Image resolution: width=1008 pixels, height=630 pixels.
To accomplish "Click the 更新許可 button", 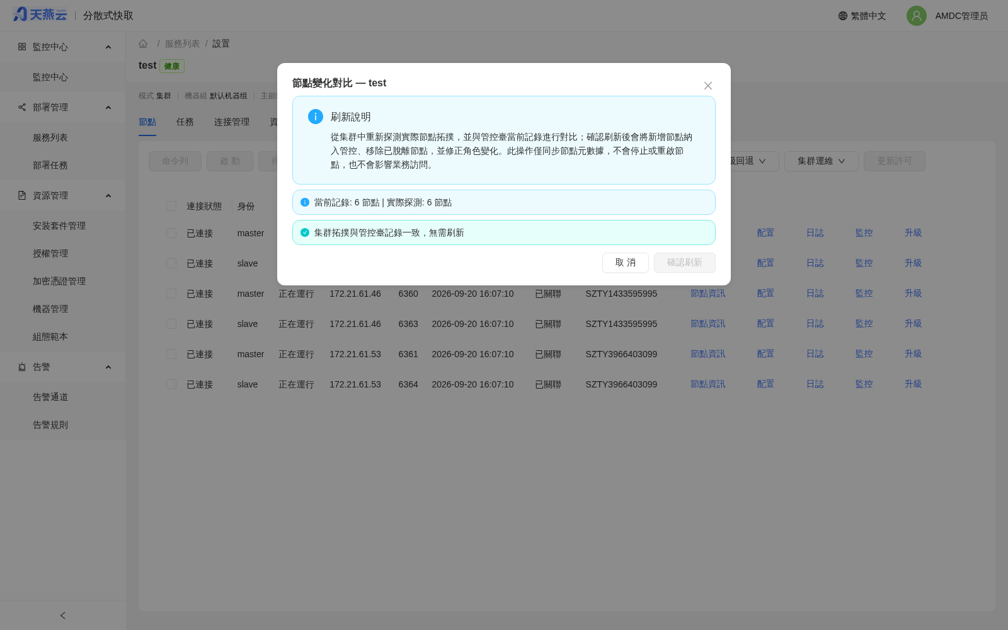I will [895, 161].
